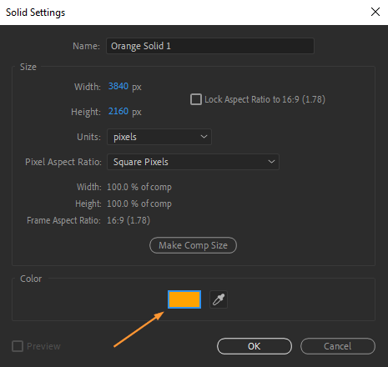Image resolution: width=388 pixels, height=367 pixels.
Task: Close the Solid Settings dialog with X
Action: [375, 12]
